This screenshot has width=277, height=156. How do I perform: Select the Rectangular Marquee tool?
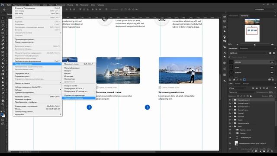click(x=3, y=22)
